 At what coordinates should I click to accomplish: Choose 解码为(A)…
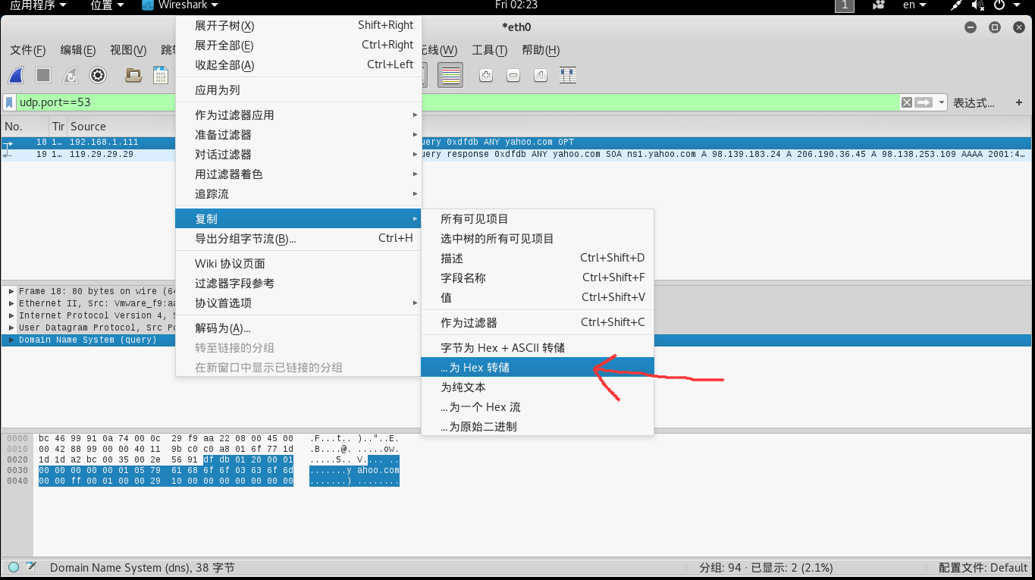(x=299, y=328)
